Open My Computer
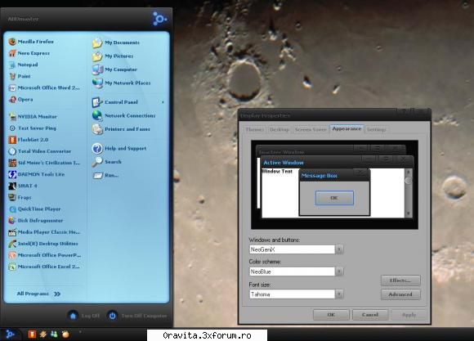The width and height of the screenshot is (474, 341). pos(115,70)
